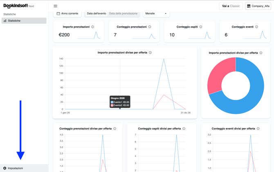The height and width of the screenshot is (172, 274).
Task: Click the blue line peak at 140
Action: [164, 59]
